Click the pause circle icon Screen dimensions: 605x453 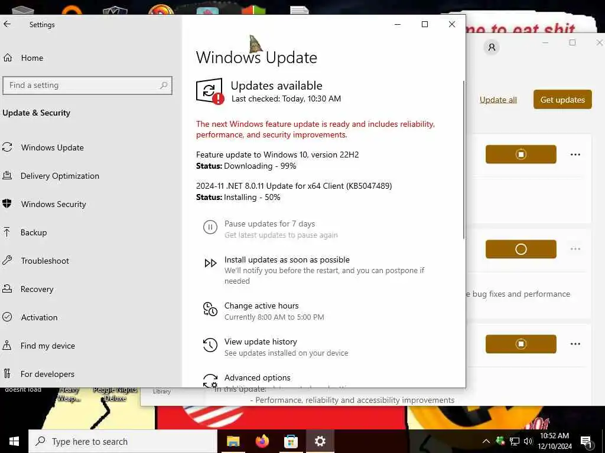(210, 227)
